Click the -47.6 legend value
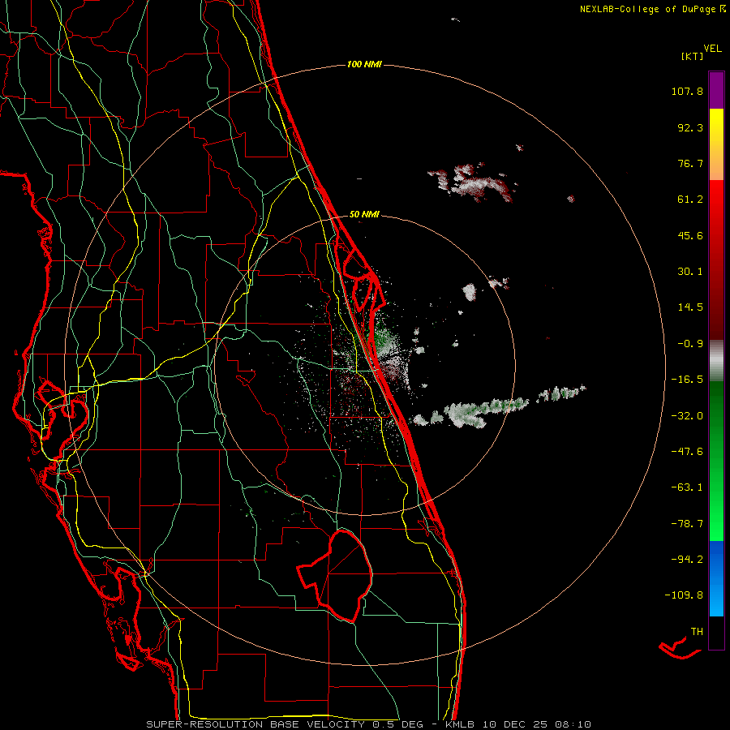The image size is (730, 730). coord(687,452)
